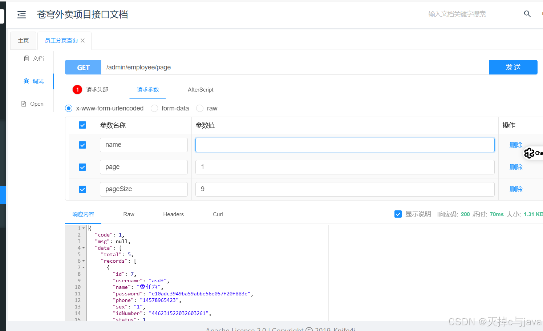
Task: Collapse the line 7 record fold arrow
Action: tap(84, 268)
